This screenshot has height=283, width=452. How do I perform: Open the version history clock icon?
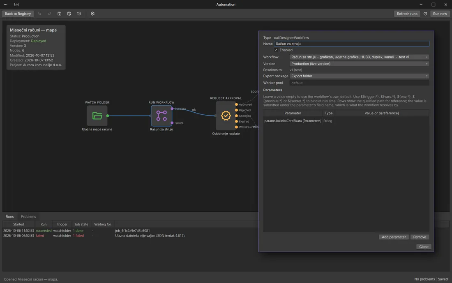pos(79,14)
